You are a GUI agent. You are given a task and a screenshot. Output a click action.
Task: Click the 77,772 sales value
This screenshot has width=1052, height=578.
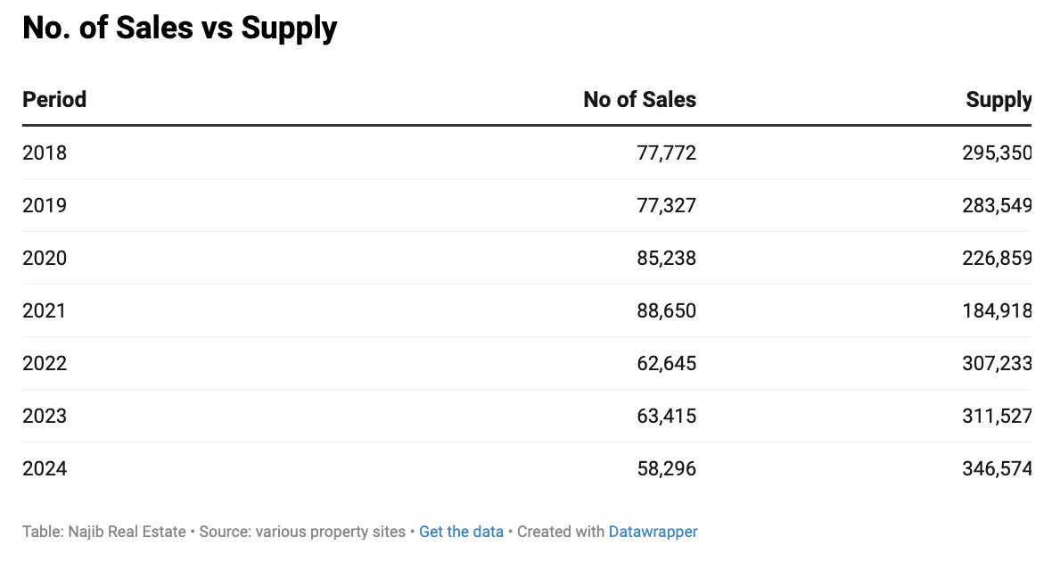(666, 153)
